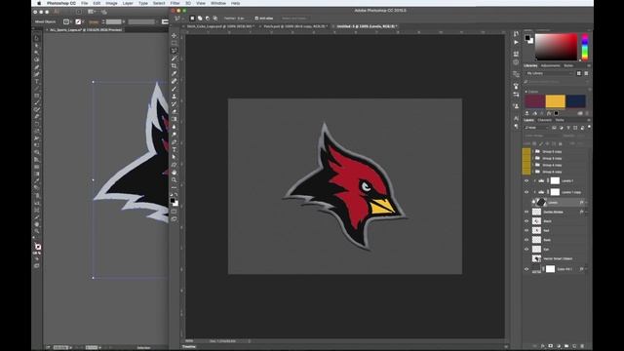Hide the Red layer

tap(526, 231)
